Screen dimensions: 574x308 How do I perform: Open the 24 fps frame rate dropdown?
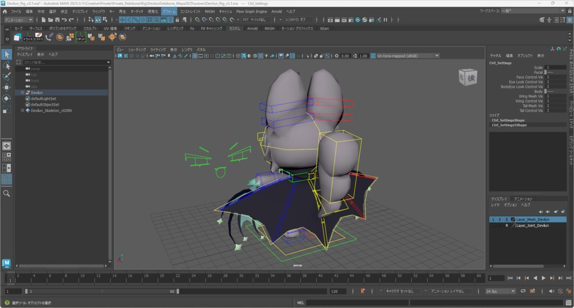coord(500,291)
